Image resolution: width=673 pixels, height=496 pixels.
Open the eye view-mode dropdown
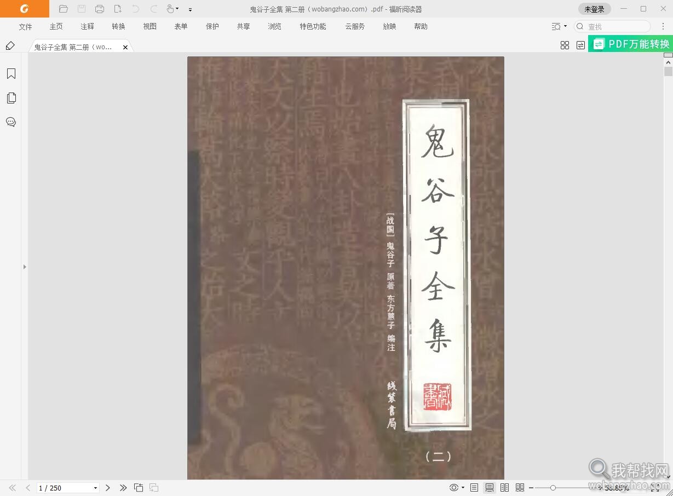coord(456,488)
